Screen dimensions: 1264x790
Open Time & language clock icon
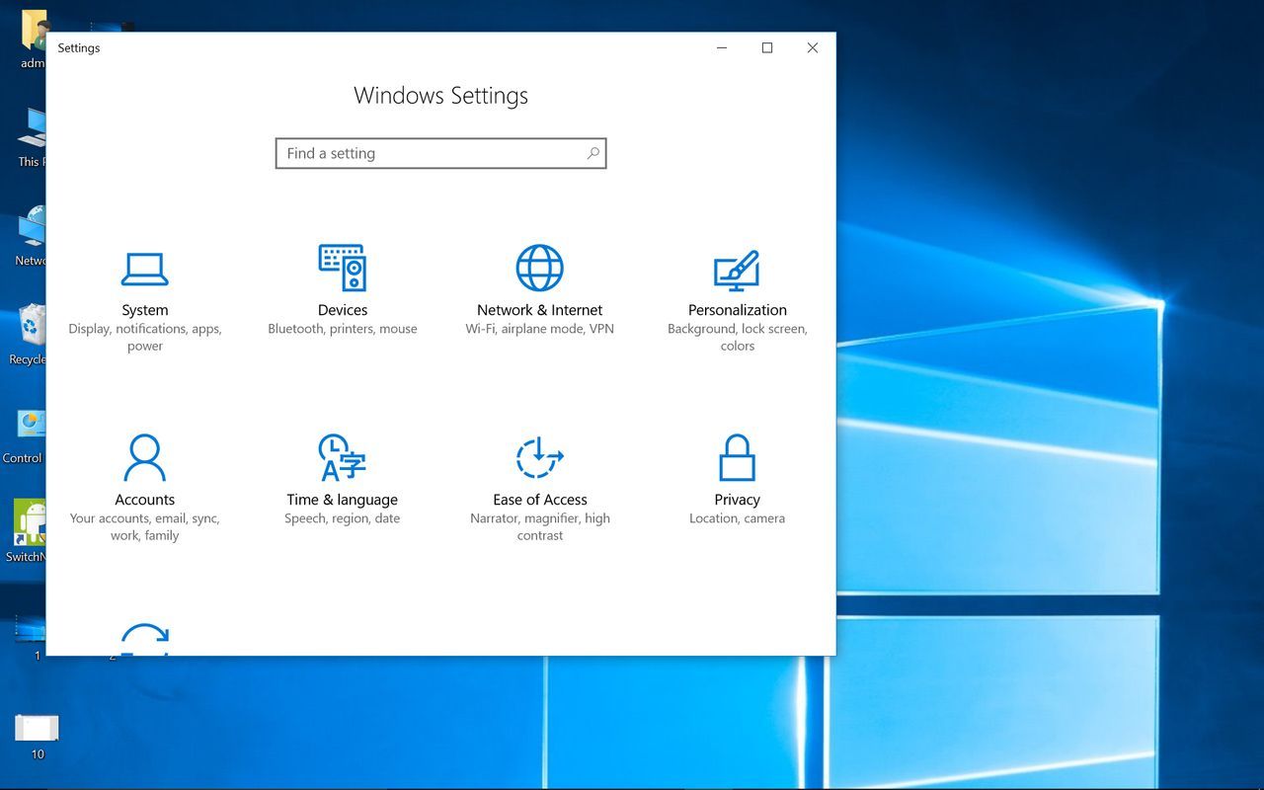[x=342, y=458]
